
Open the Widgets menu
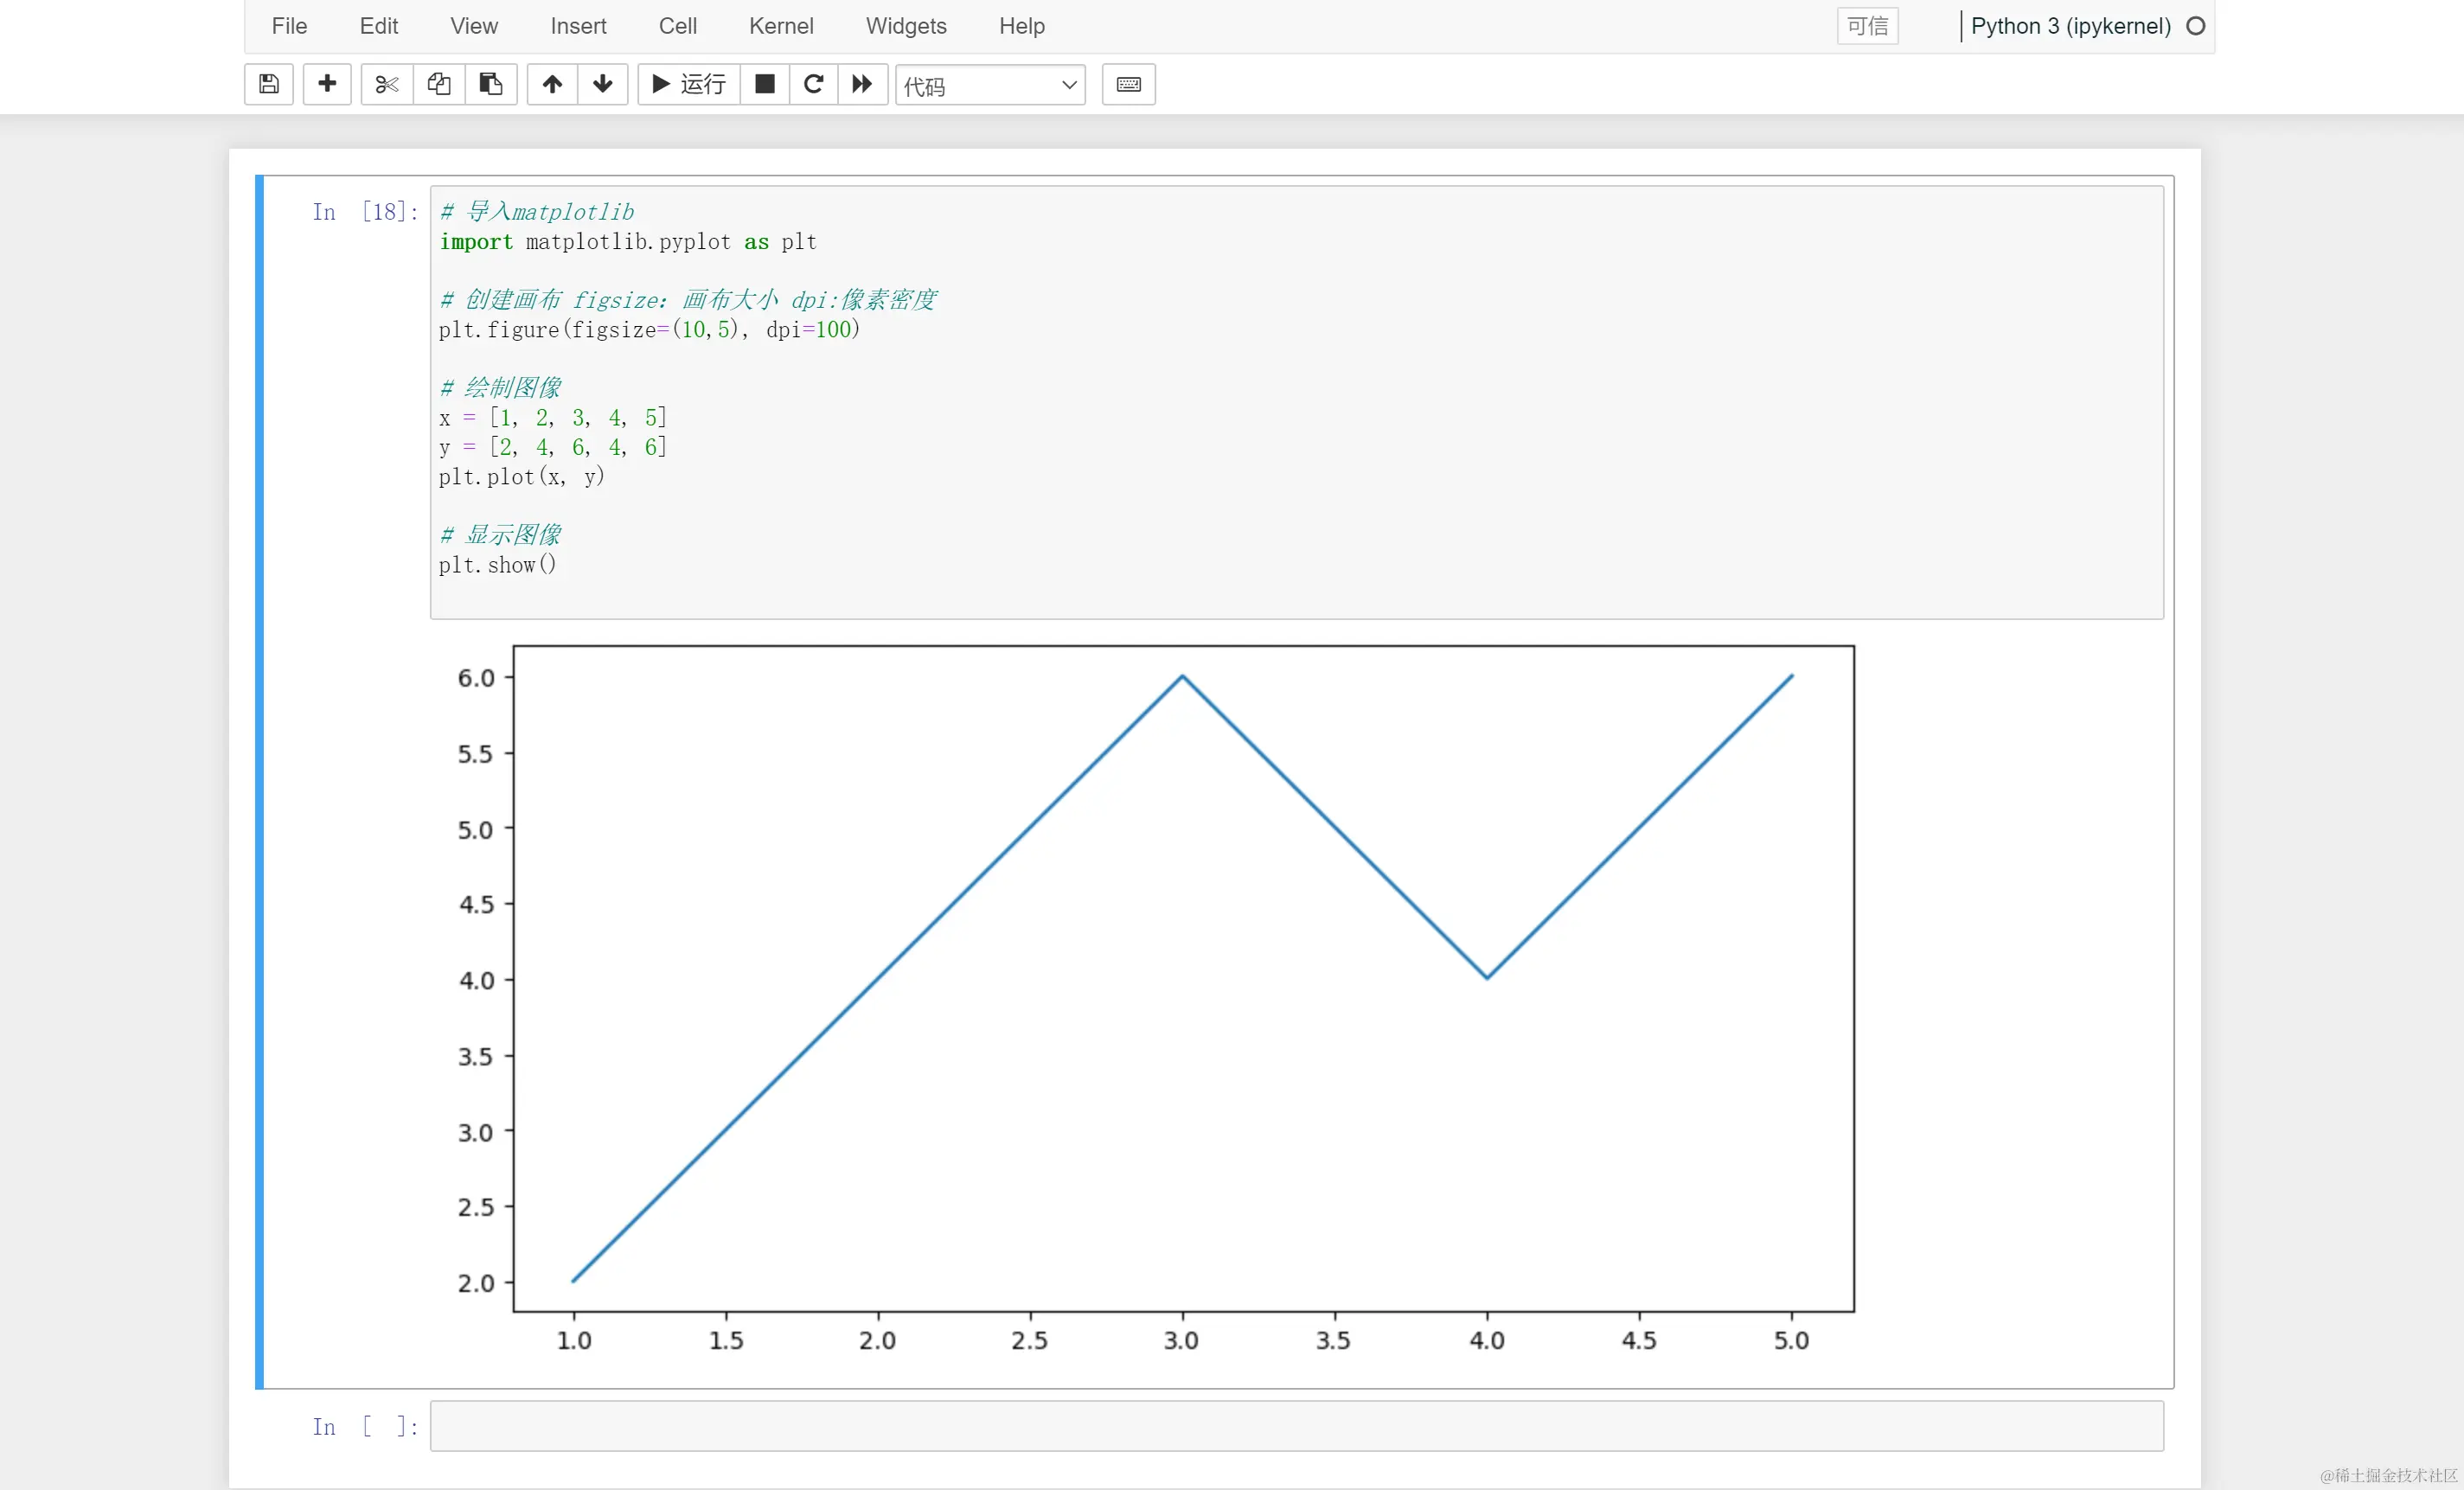(x=905, y=26)
